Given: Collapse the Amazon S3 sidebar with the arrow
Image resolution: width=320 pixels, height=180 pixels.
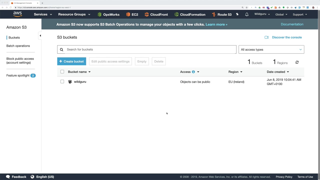Looking at the screenshot, I should pos(40,36).
